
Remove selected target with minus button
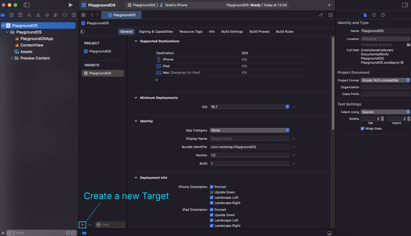(x=90, y=225)
